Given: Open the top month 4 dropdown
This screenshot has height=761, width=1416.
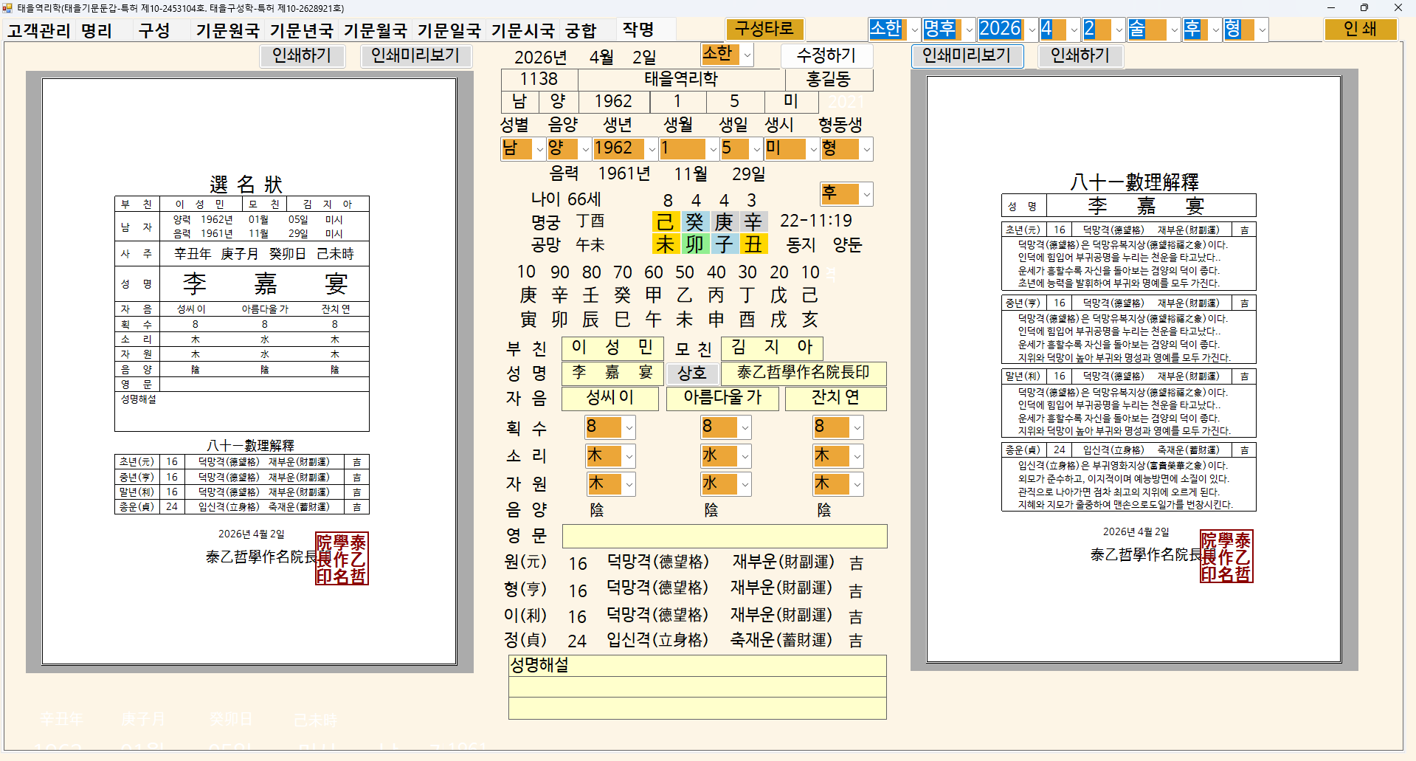Looking at the screenshot, I should tap(1074, 30).
